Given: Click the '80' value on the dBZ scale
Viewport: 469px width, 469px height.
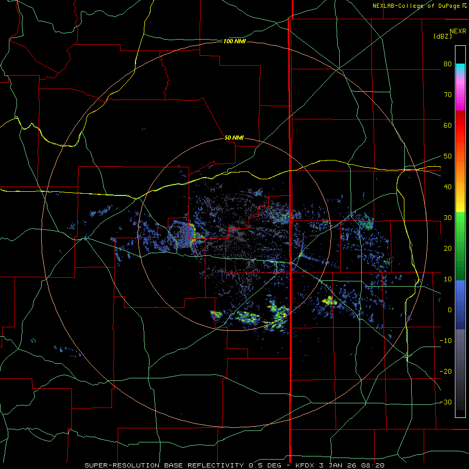Looking at the screenshot, I should 448,64.
